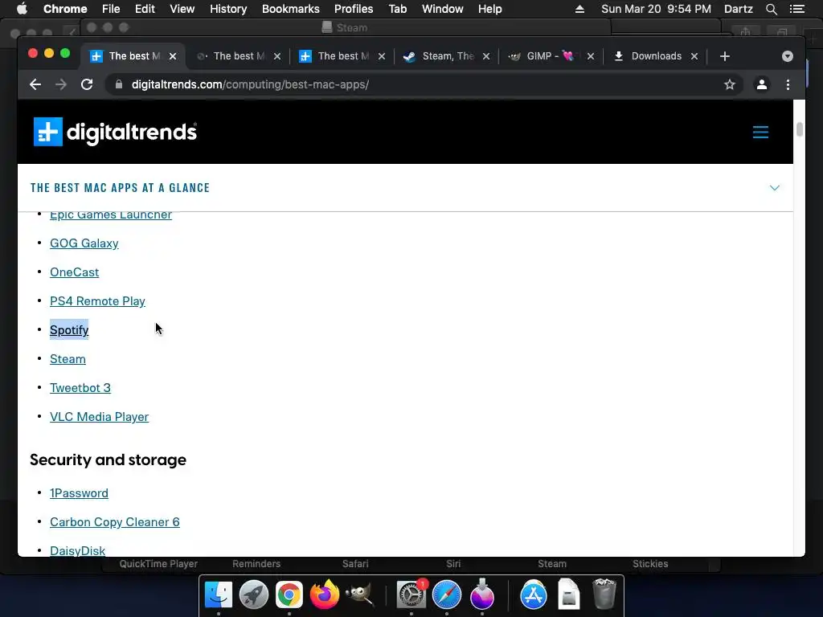Screen dimensions: 823x617
Task: Click the digitaltrends logo
Action: tap(116, 132)
